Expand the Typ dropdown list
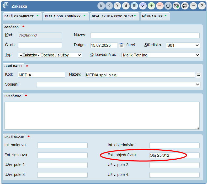The height and width of the screenshot is (184, 207). point(50,55)
